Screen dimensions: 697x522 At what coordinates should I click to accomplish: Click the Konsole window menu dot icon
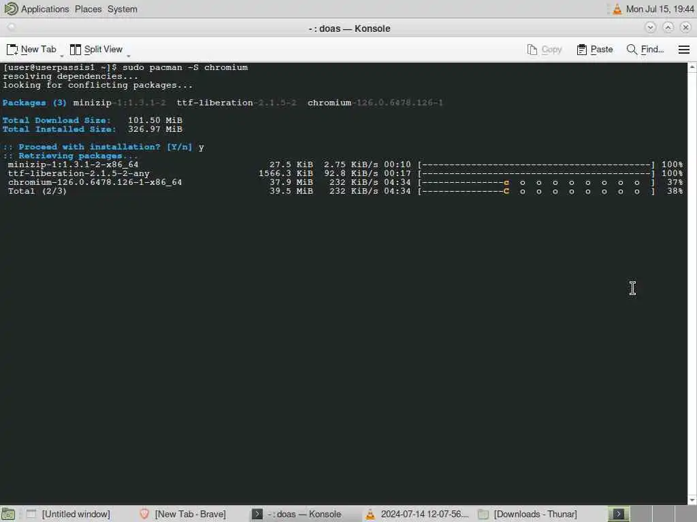tap(12, 27)
